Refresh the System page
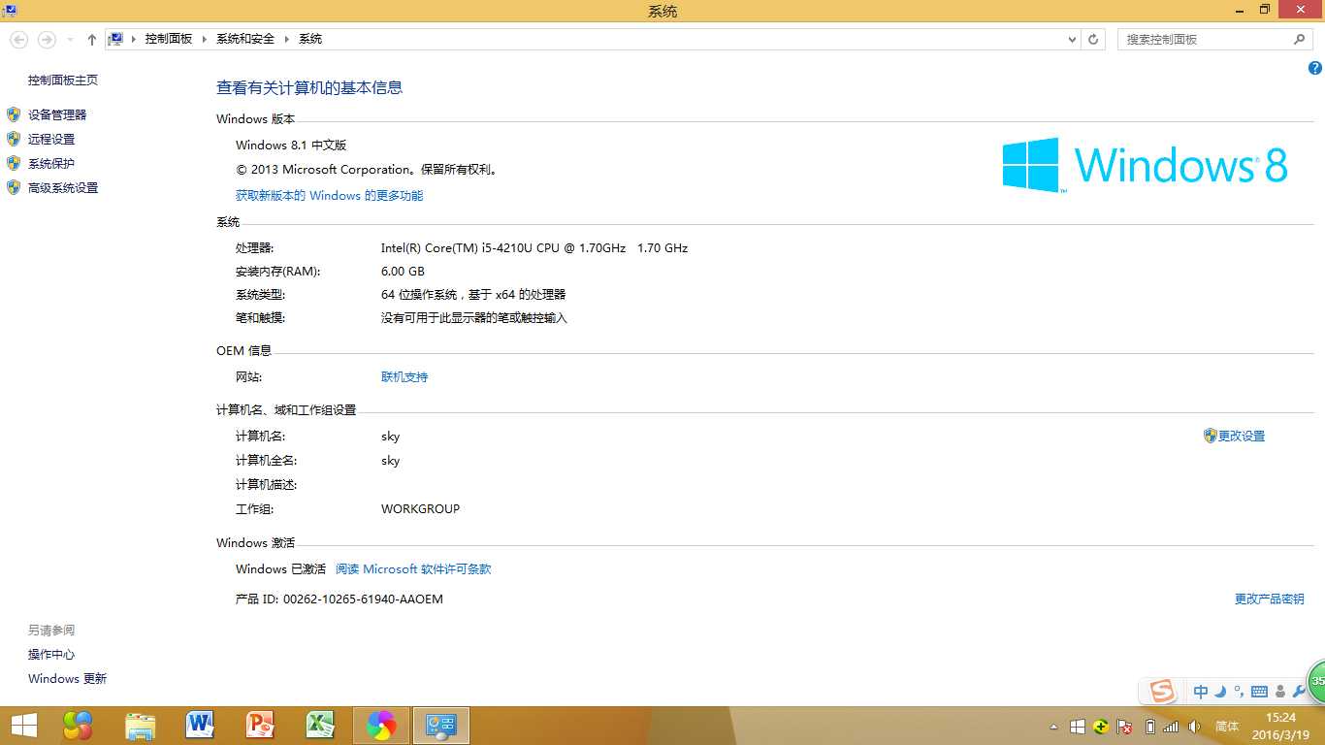This screenshot has width=1325, height=745. [1094, 39]
